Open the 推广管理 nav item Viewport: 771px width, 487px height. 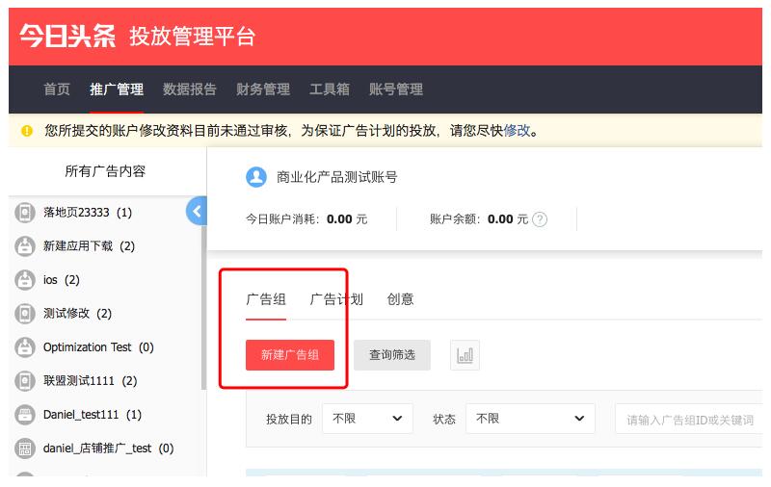pos(117,90)
